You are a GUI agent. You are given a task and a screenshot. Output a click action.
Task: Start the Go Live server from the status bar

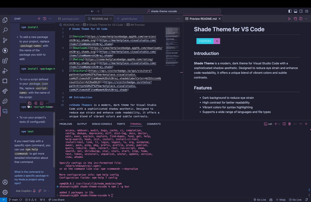tap(260, 200)
